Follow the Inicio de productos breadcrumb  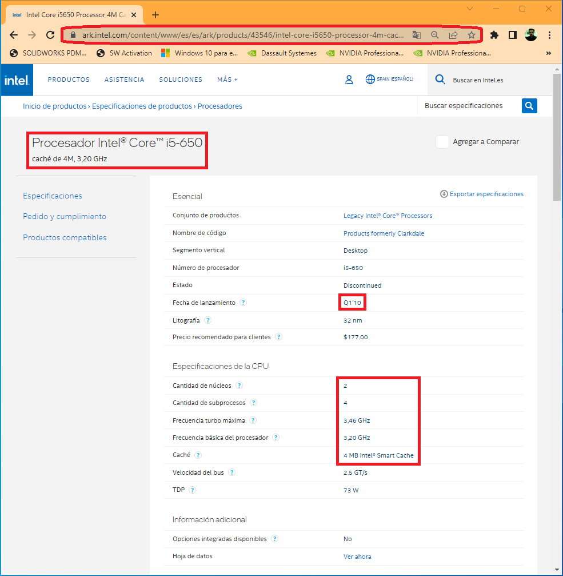(55, 106)
